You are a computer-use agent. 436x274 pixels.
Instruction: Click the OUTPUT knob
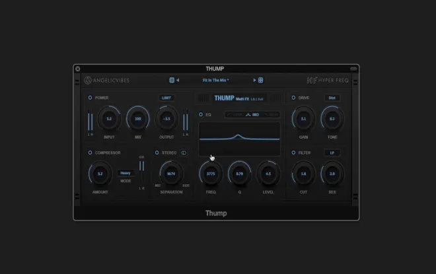[166, 119]
